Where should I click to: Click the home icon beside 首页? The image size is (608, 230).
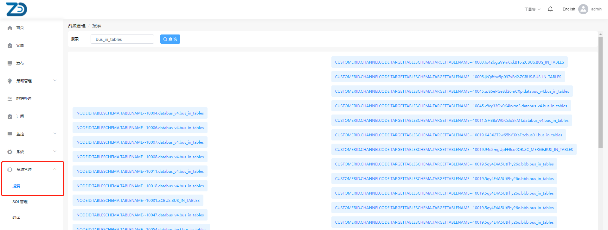coord(10,28)
